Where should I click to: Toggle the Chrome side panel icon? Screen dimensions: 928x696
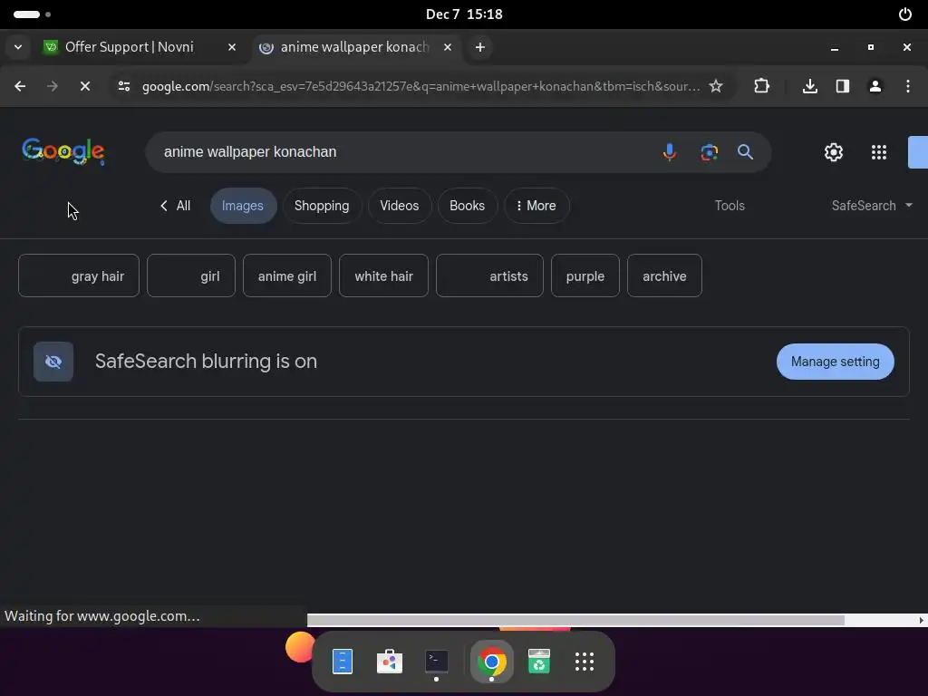pos(842,86)
